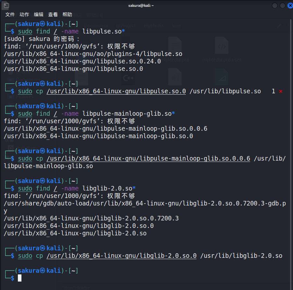
Task: Click the libglib-2.0.so.0.7200.3 output line
Action: point(91,218)
